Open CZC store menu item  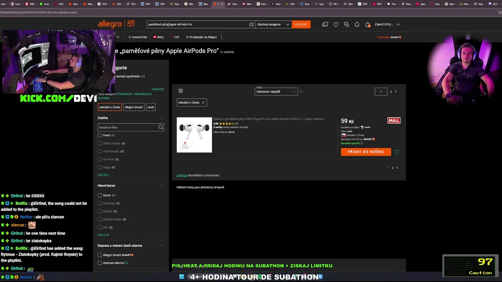[176, 37]
